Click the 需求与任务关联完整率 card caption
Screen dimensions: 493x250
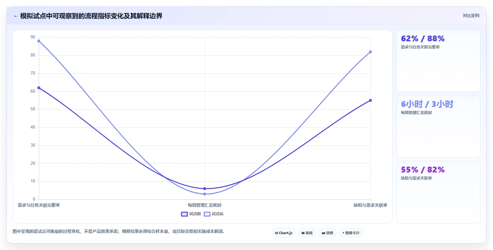coord(420,47)
